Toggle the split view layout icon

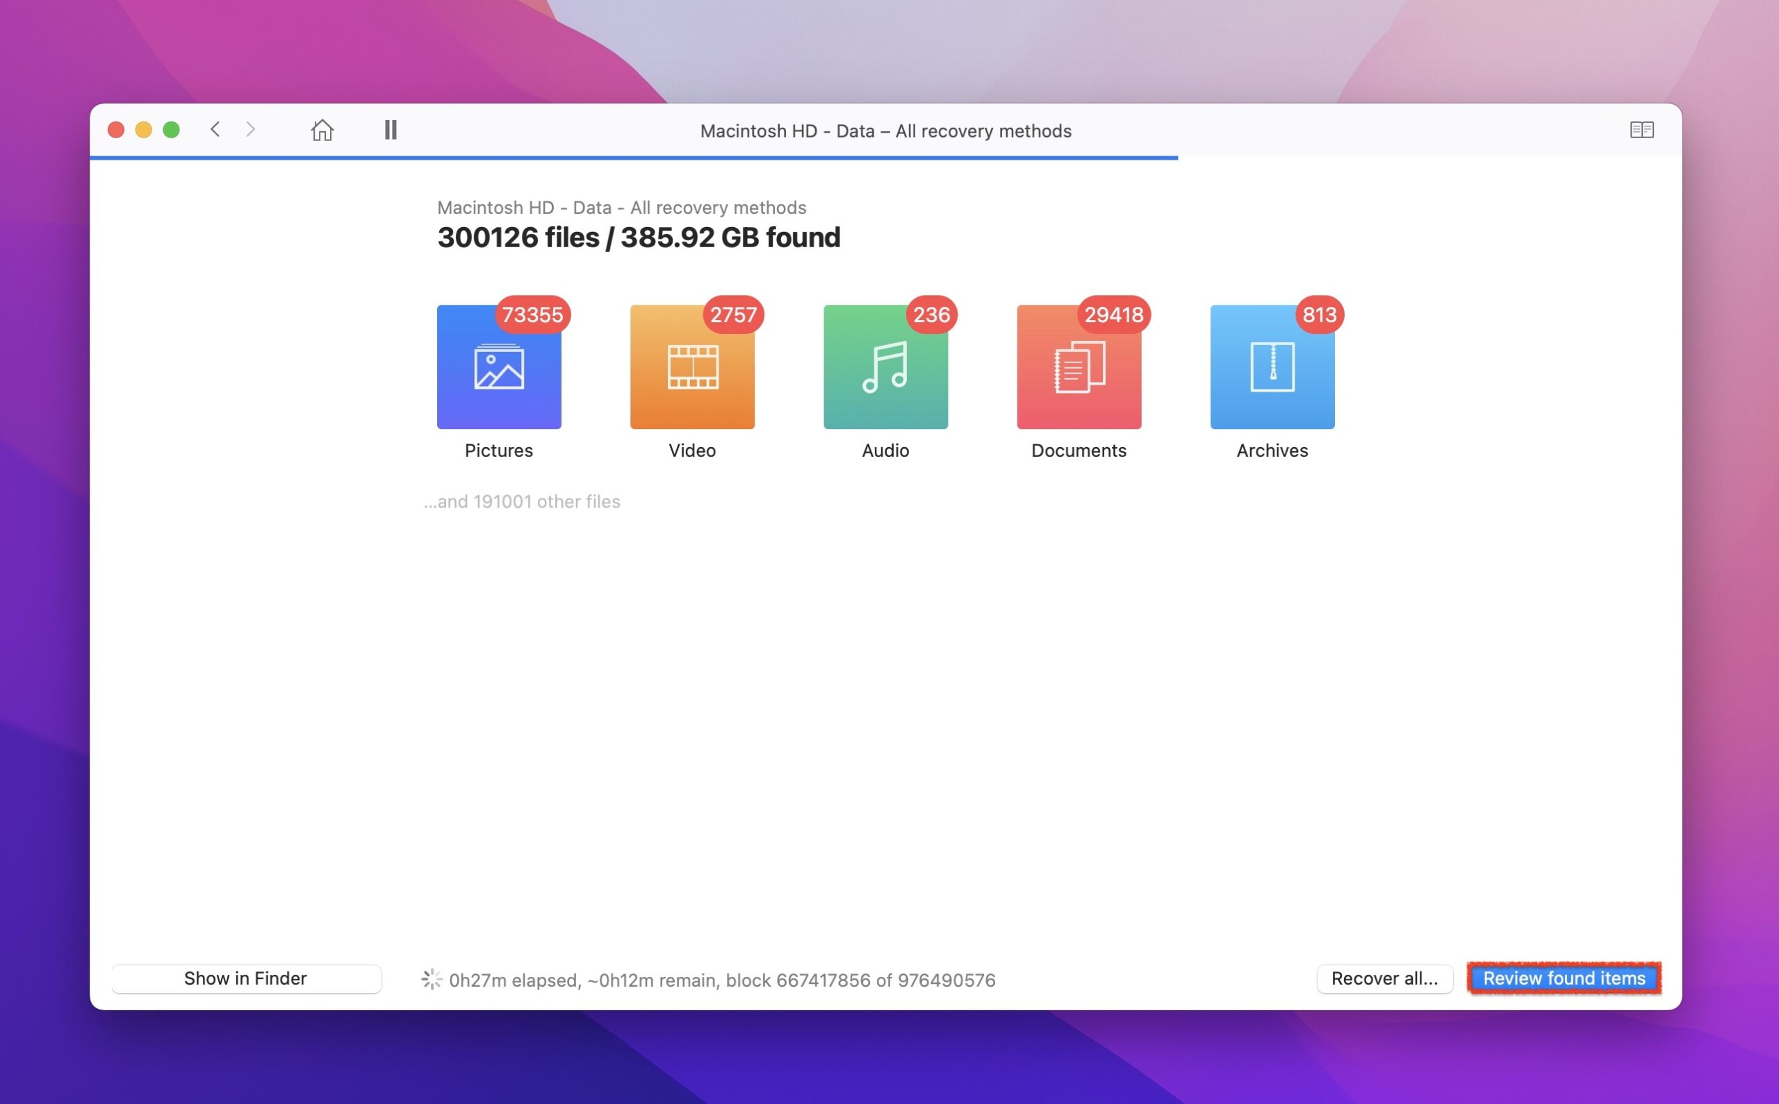pos(1641,128)
